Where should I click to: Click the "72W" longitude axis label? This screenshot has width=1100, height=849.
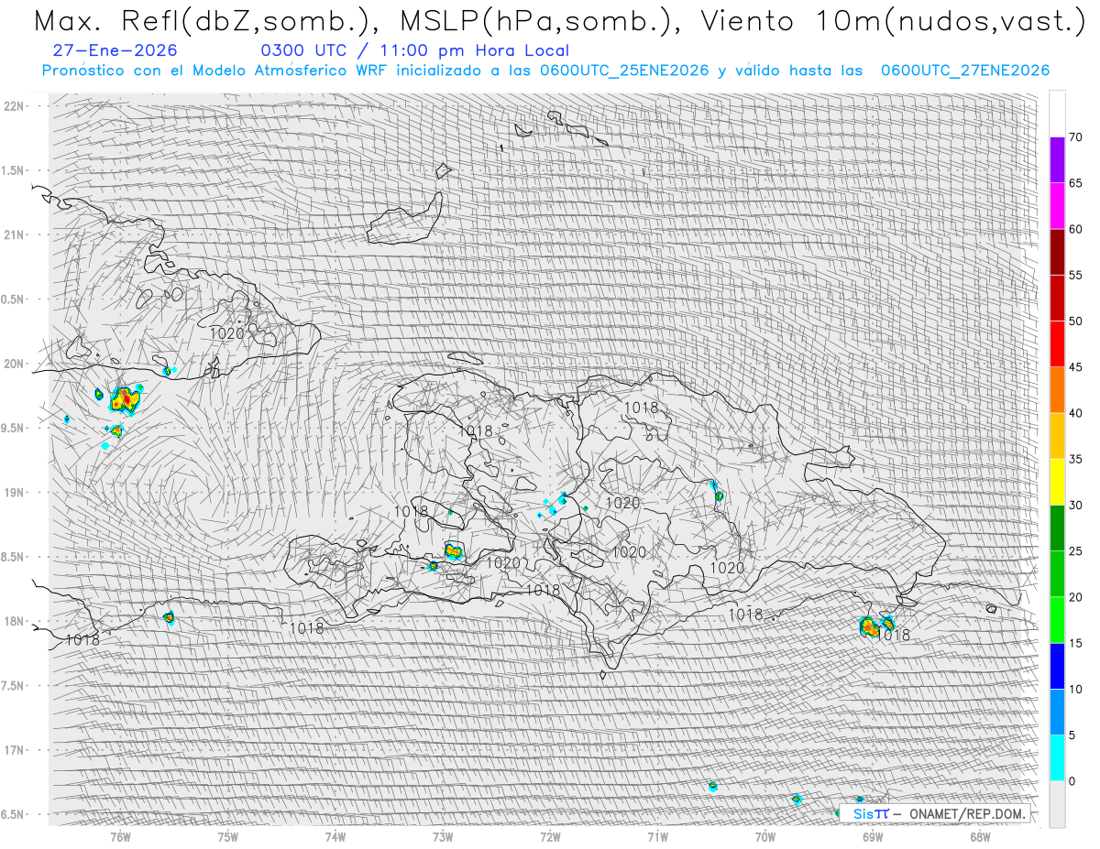point(550,837)
